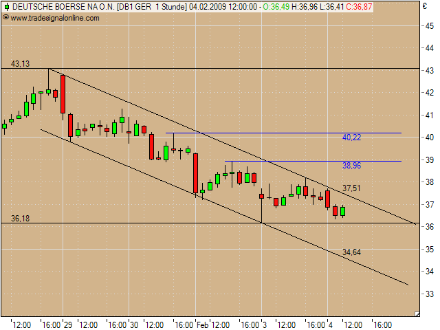The height and width of the screenshot is (330, 440).
Task: Click the 29 date label on the time axis
Action: 68,325
